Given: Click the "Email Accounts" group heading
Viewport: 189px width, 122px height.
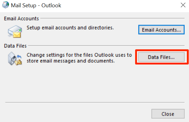Looking at the screenshot, I should (x=21, y=19).
